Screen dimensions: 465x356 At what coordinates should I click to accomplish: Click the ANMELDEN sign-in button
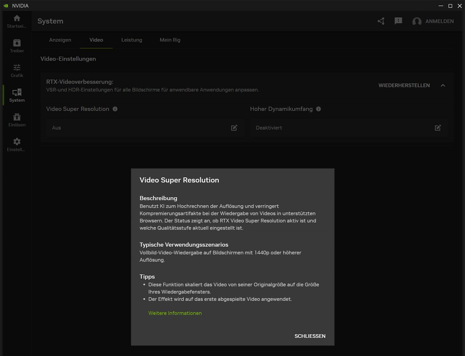[x=440, y=21]
